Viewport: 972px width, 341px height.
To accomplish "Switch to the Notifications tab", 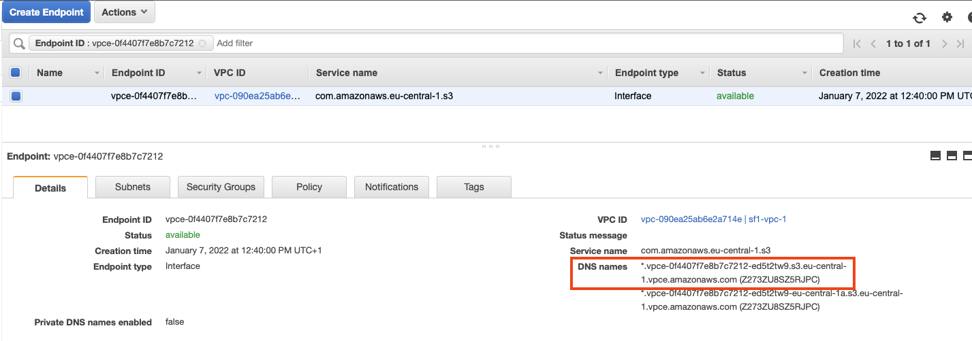I will tap(392, 187).
